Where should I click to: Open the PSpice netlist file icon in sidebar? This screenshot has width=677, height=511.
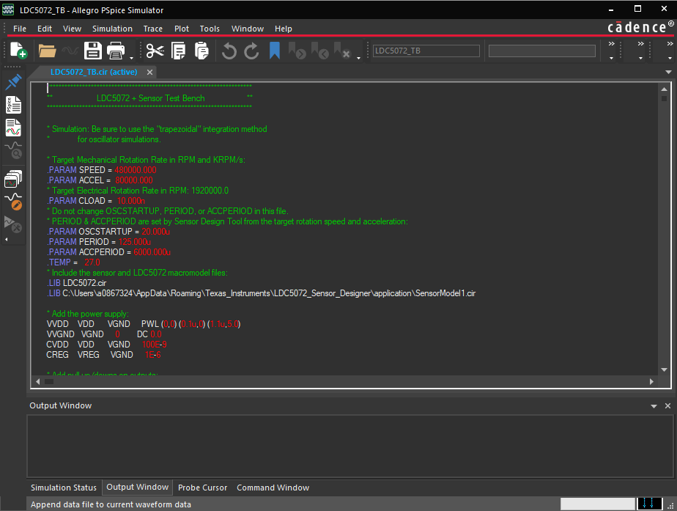pos(13,104)
